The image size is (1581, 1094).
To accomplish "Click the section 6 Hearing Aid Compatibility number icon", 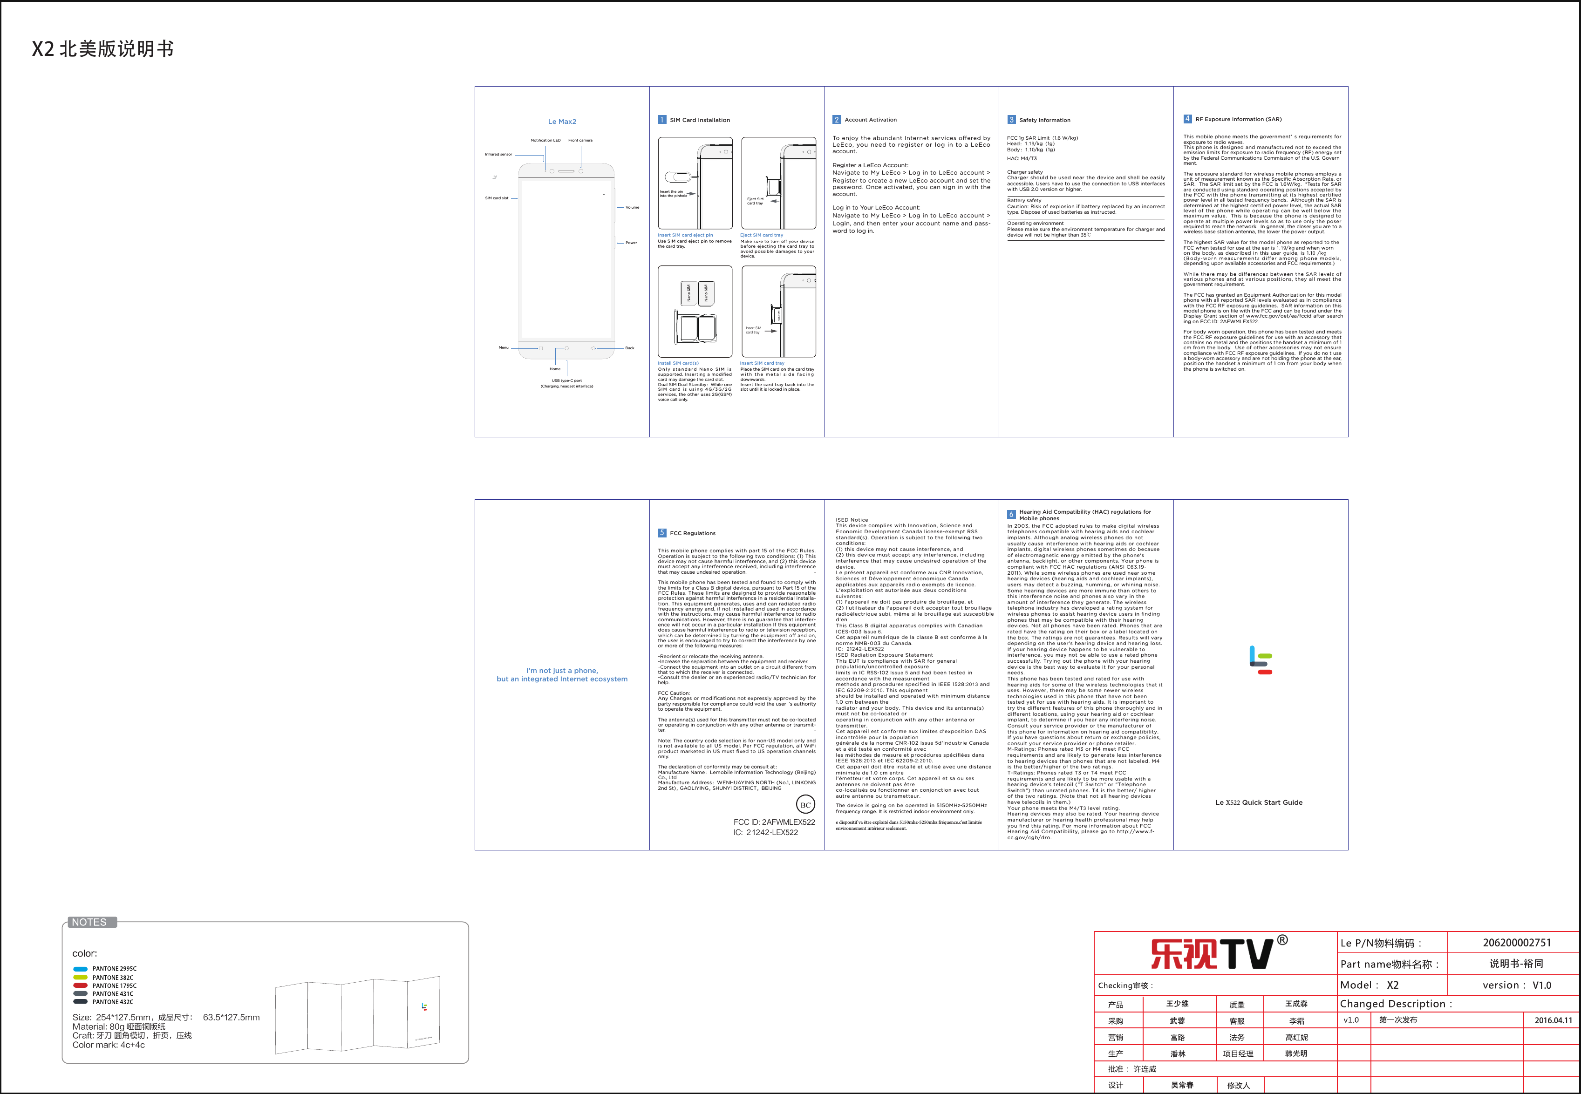I will 1011,515.
